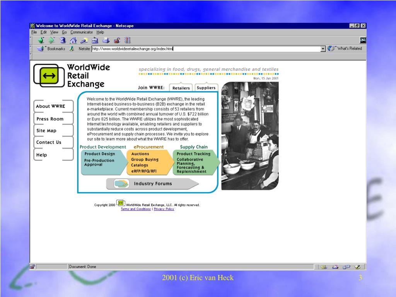Click the Product Design link

100,154
